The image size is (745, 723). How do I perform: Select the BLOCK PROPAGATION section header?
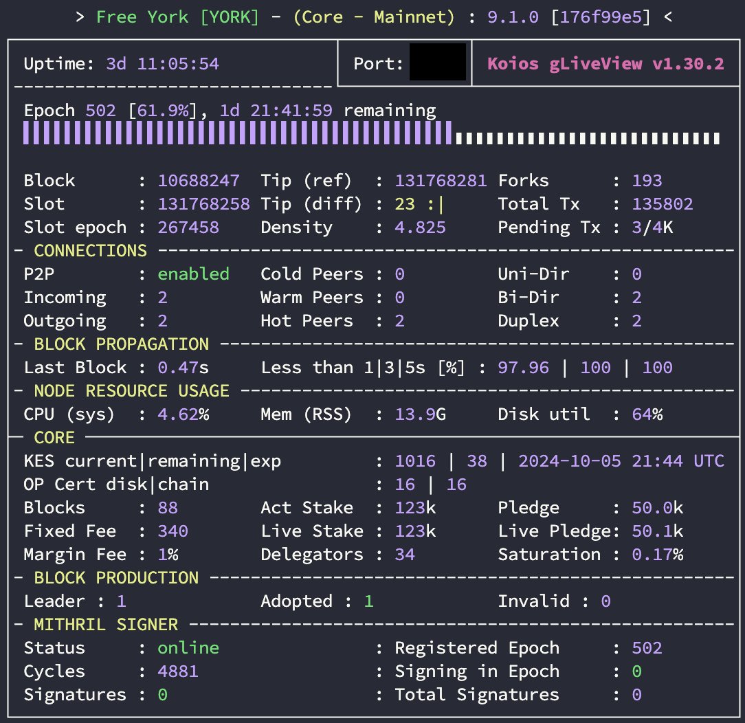tap(121, 344)
